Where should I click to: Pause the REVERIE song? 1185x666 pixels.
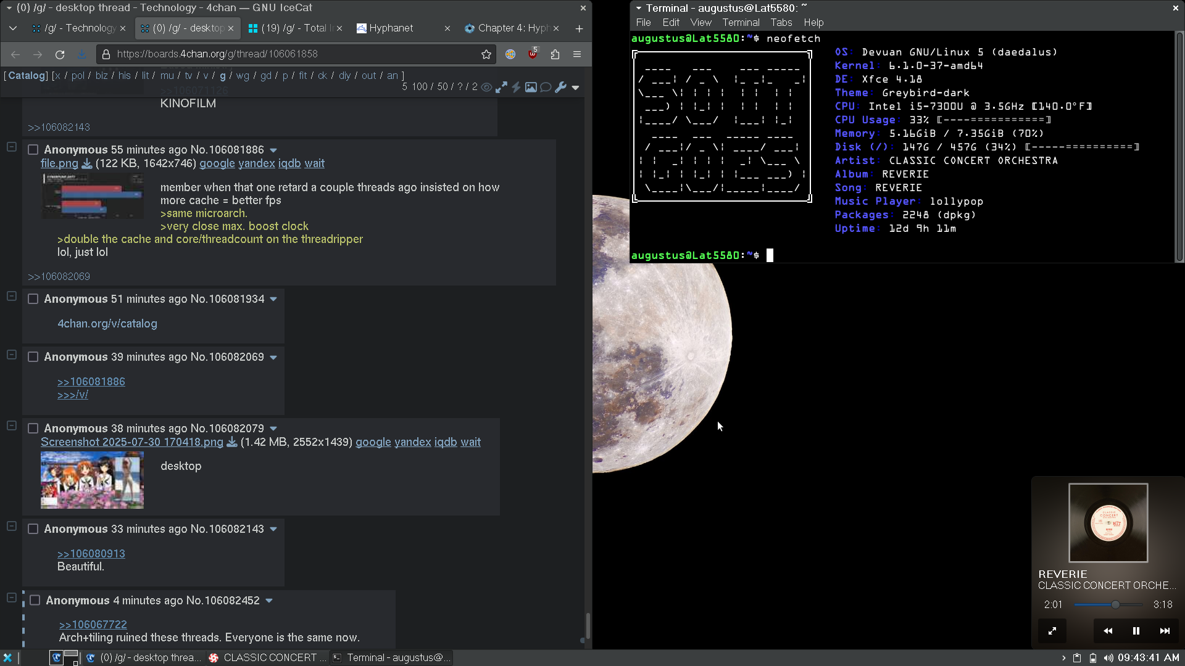tap(1136, 631)
